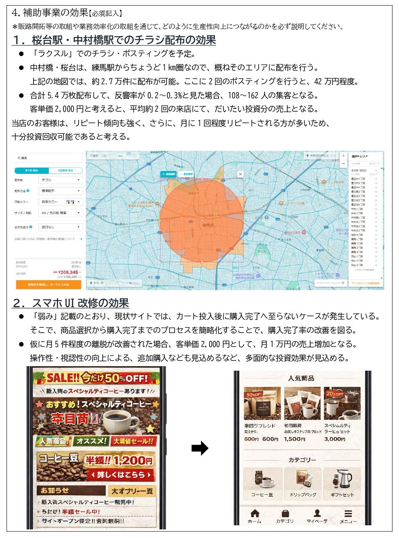The width and height of the screenshot is (399, 538).
Task: Select the 町丁目配布 tab
Action: tap(32, 171)
